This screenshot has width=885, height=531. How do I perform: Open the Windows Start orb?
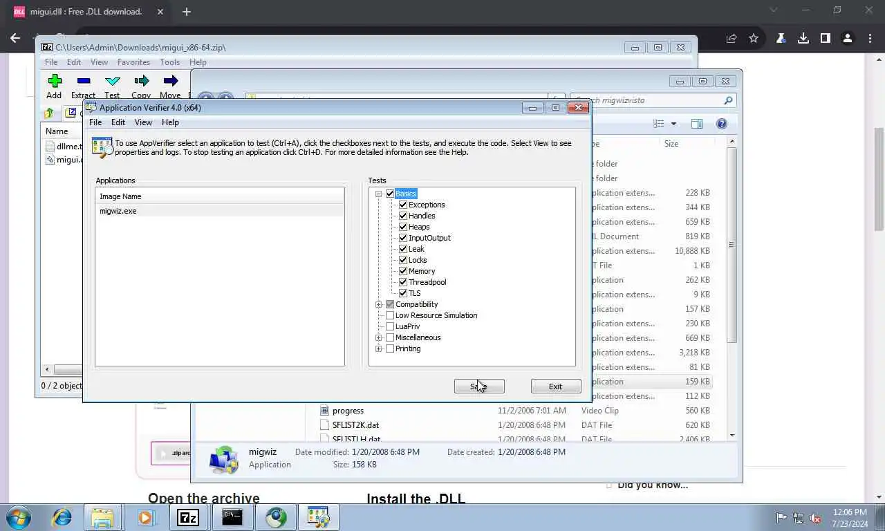pyautogui.click(x=19, y=517)
